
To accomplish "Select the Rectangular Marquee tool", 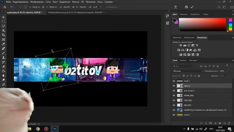I will tap(3, 22).
